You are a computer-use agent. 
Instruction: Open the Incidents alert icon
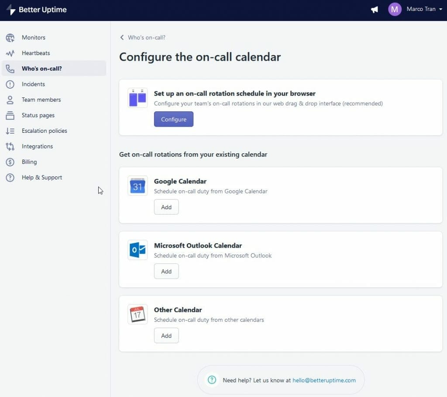click(x=10, y=84)
